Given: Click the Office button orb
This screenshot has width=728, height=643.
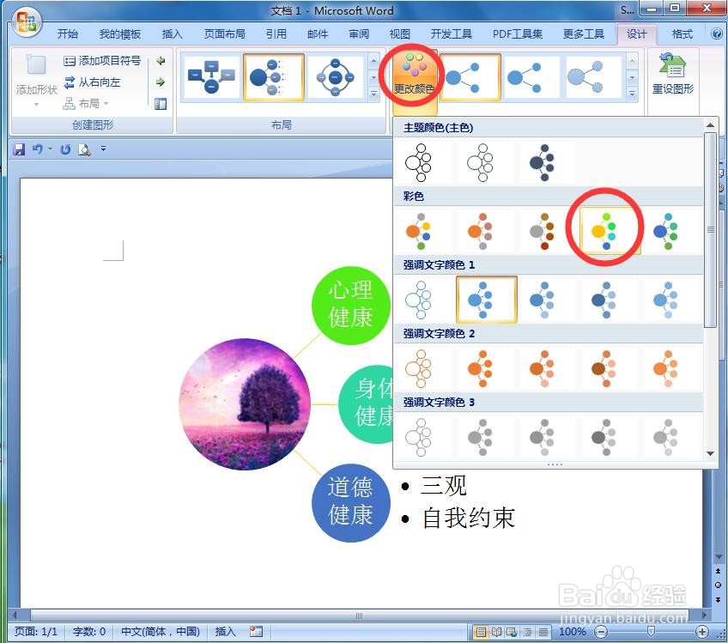Looking at the screenshot, I should pyautogui.click(x=27, y=21).
